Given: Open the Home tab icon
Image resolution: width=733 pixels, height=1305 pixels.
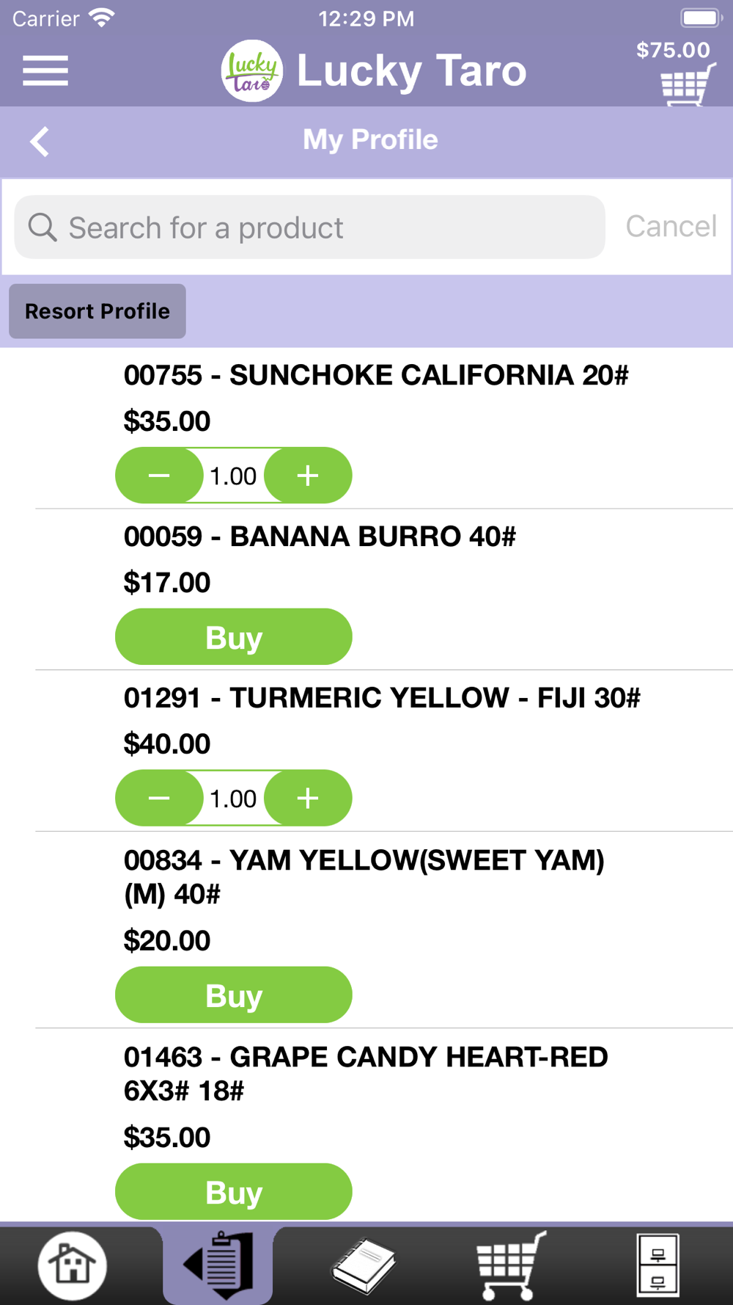Looking at the screenshot, I should [72, 1265].
